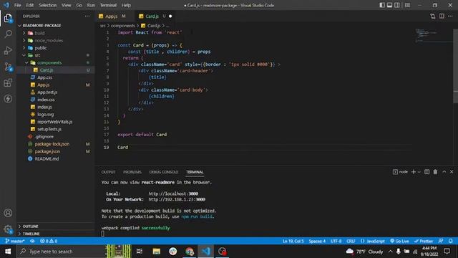Toggle primary sidebar layout icon
This screenshot has height=258, width=458.
382,5
